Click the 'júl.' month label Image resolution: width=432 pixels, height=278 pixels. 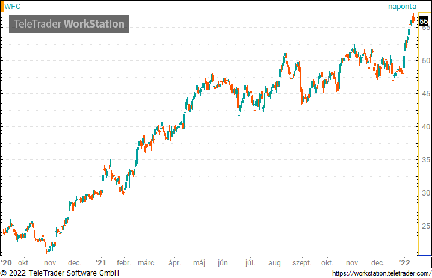tap(250, 263)
